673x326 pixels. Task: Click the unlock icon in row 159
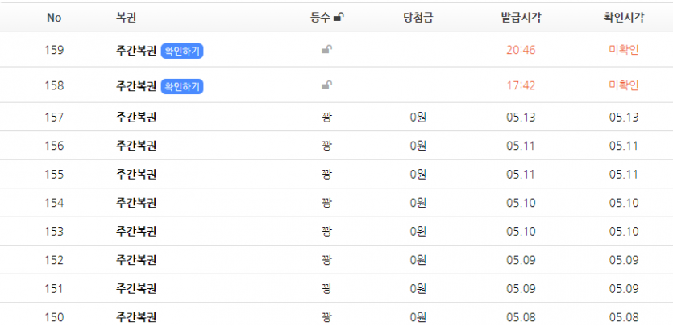point(326,50)
